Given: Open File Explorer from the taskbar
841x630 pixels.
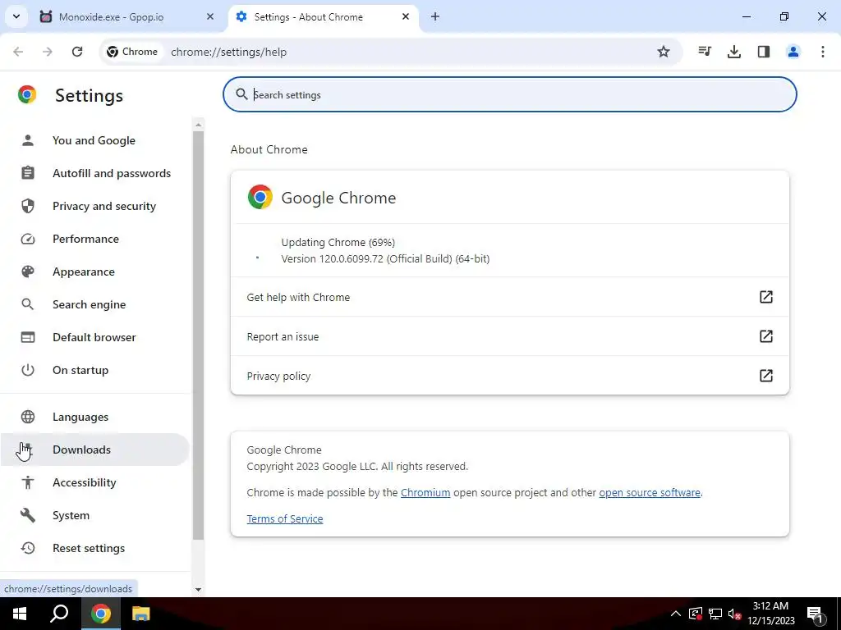Looking at the screenshot, I should coord(140,614).
